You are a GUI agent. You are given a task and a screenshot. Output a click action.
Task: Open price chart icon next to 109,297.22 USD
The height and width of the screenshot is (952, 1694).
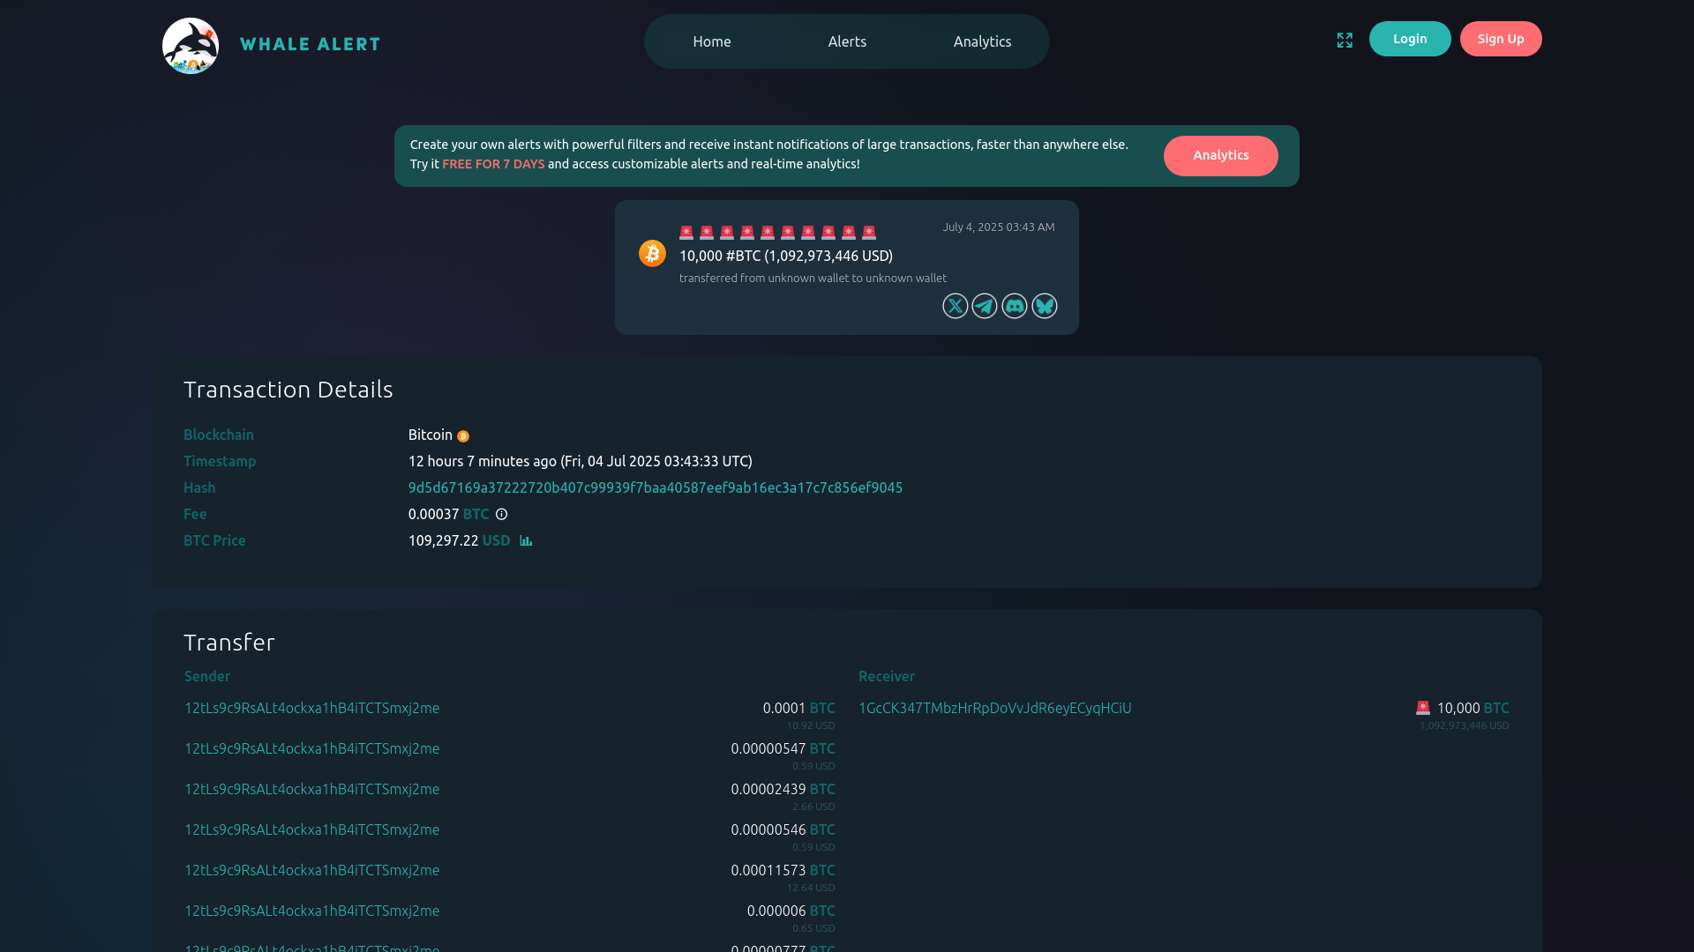pyautogui.click(x=526, y=540)
